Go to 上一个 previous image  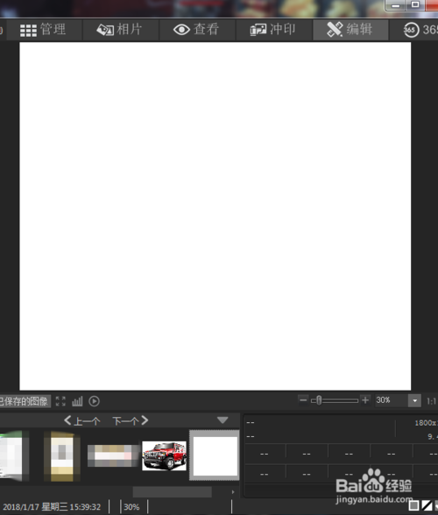click(x=82, y=420)
